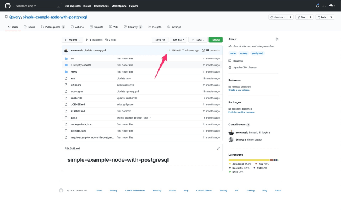Click the green Gitpod button
The height and width of the screenshot is (210, 341).
point(215,40)
